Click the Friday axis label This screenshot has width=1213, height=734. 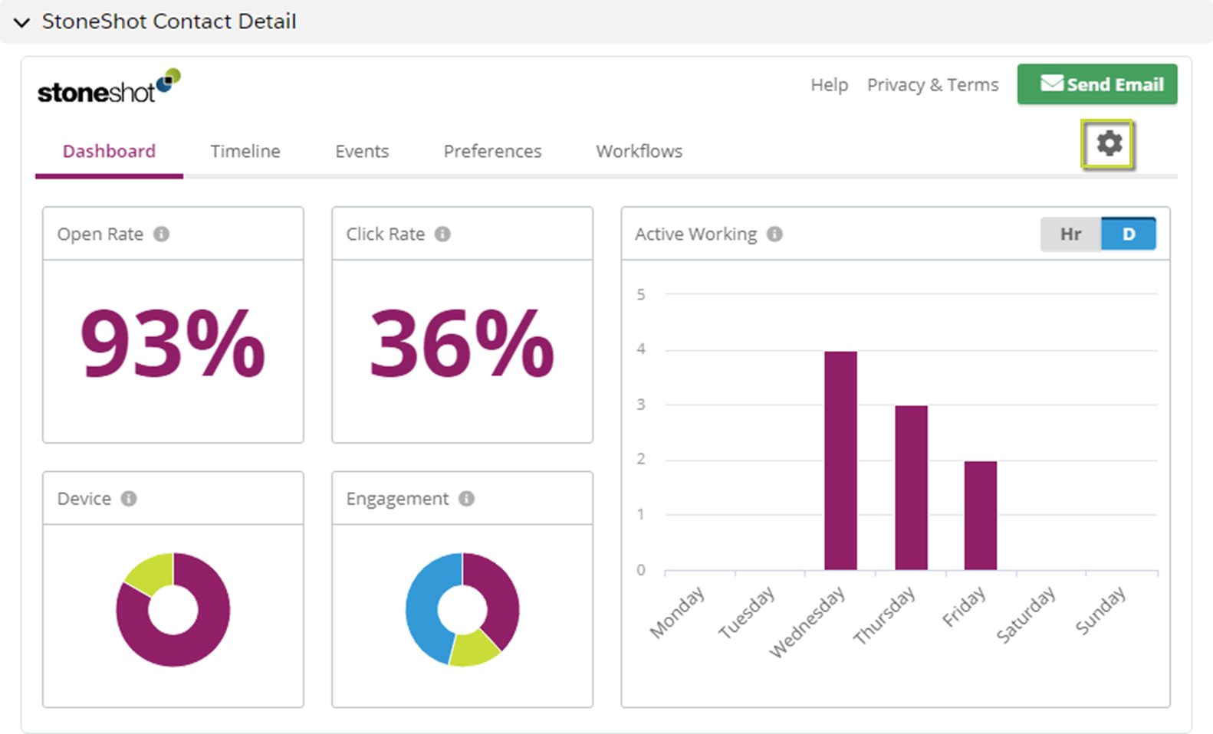(x=964, y=607)
